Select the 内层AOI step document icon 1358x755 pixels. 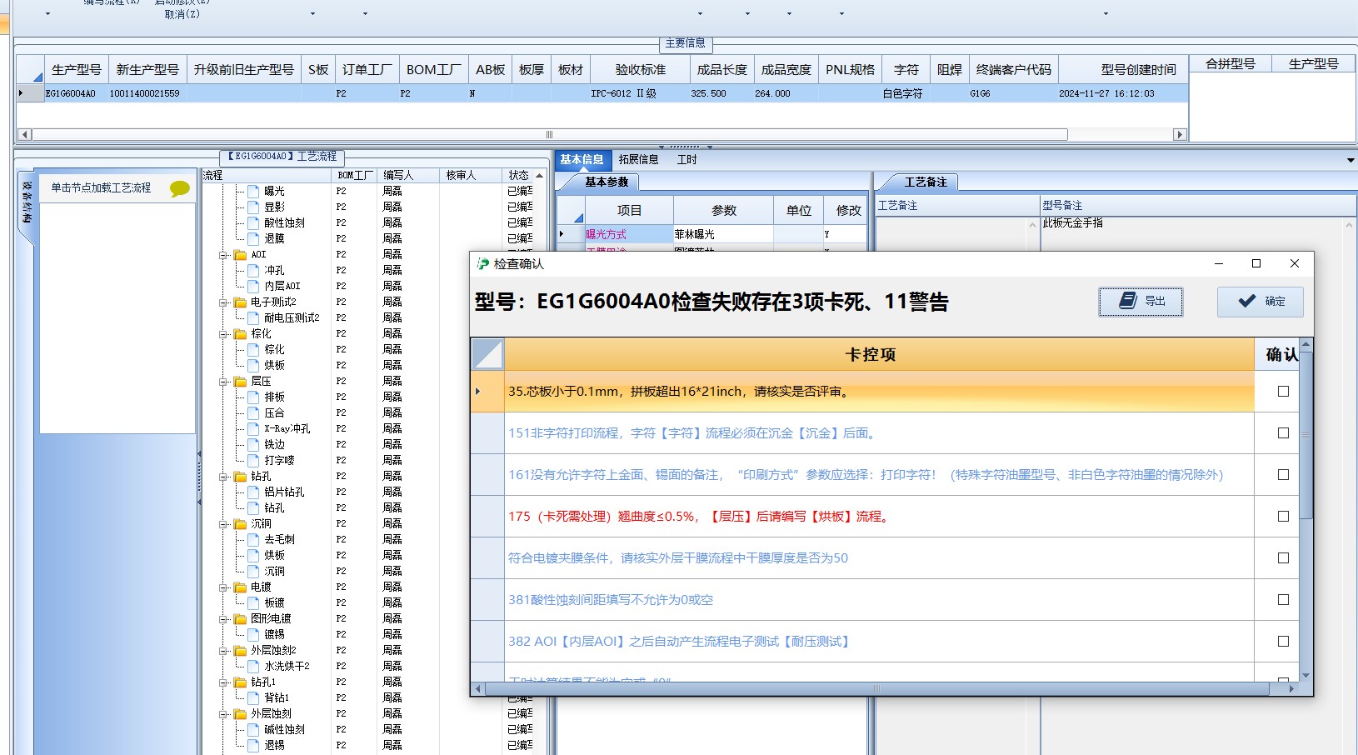click(254, 287)
